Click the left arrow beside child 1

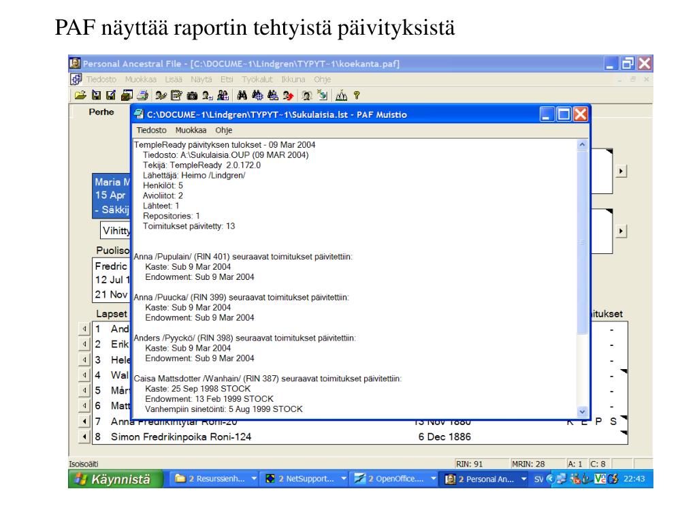click(84, 329)
